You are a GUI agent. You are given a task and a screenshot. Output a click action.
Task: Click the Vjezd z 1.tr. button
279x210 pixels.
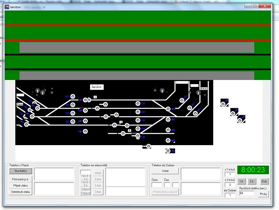85,177
